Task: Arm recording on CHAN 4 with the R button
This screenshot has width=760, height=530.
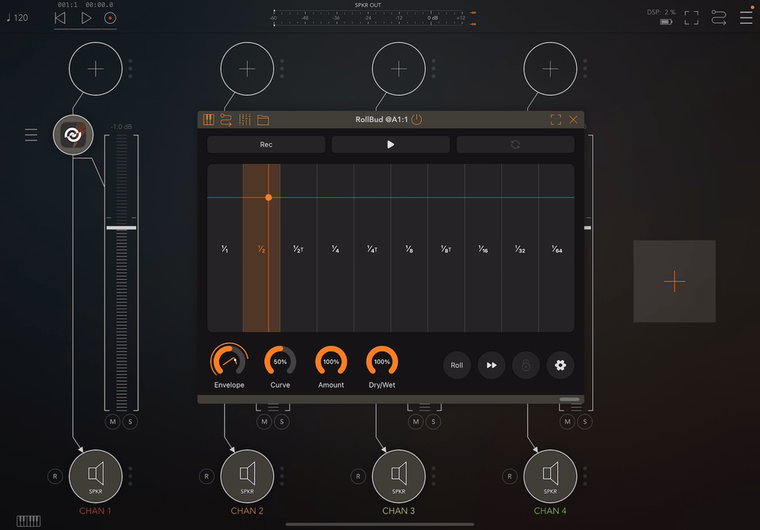Action: [x=509, y=476]
